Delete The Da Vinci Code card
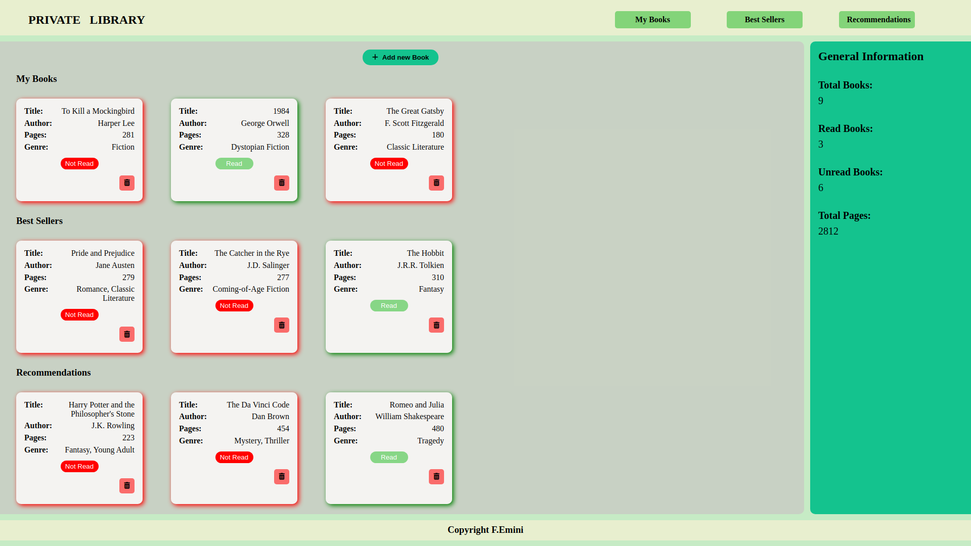Image resolution: width=971 pixels, height=546 pixels. (282, 477)
